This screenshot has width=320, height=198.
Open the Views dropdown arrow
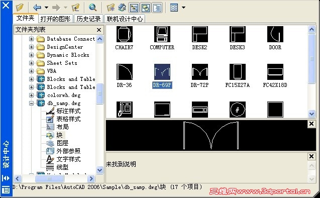click(x=183, y=8)
